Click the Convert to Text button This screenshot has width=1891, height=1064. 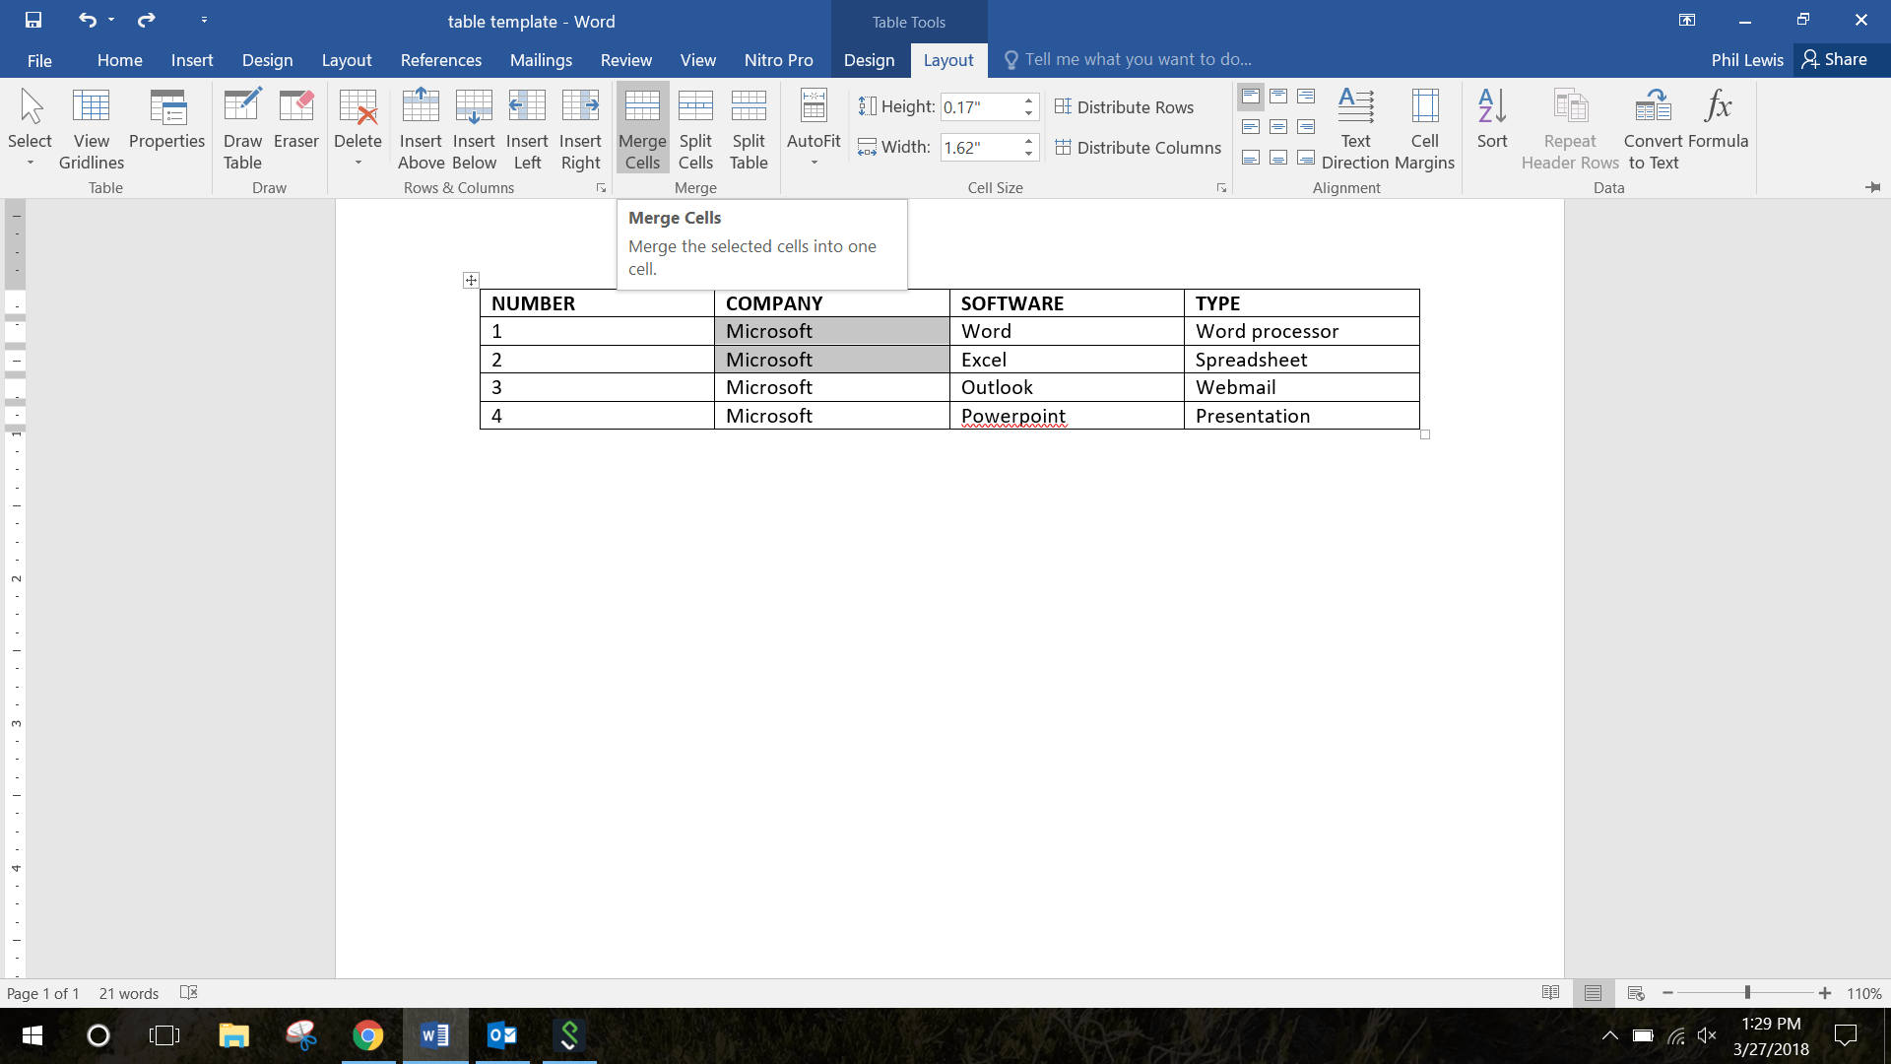(1654, 128)
